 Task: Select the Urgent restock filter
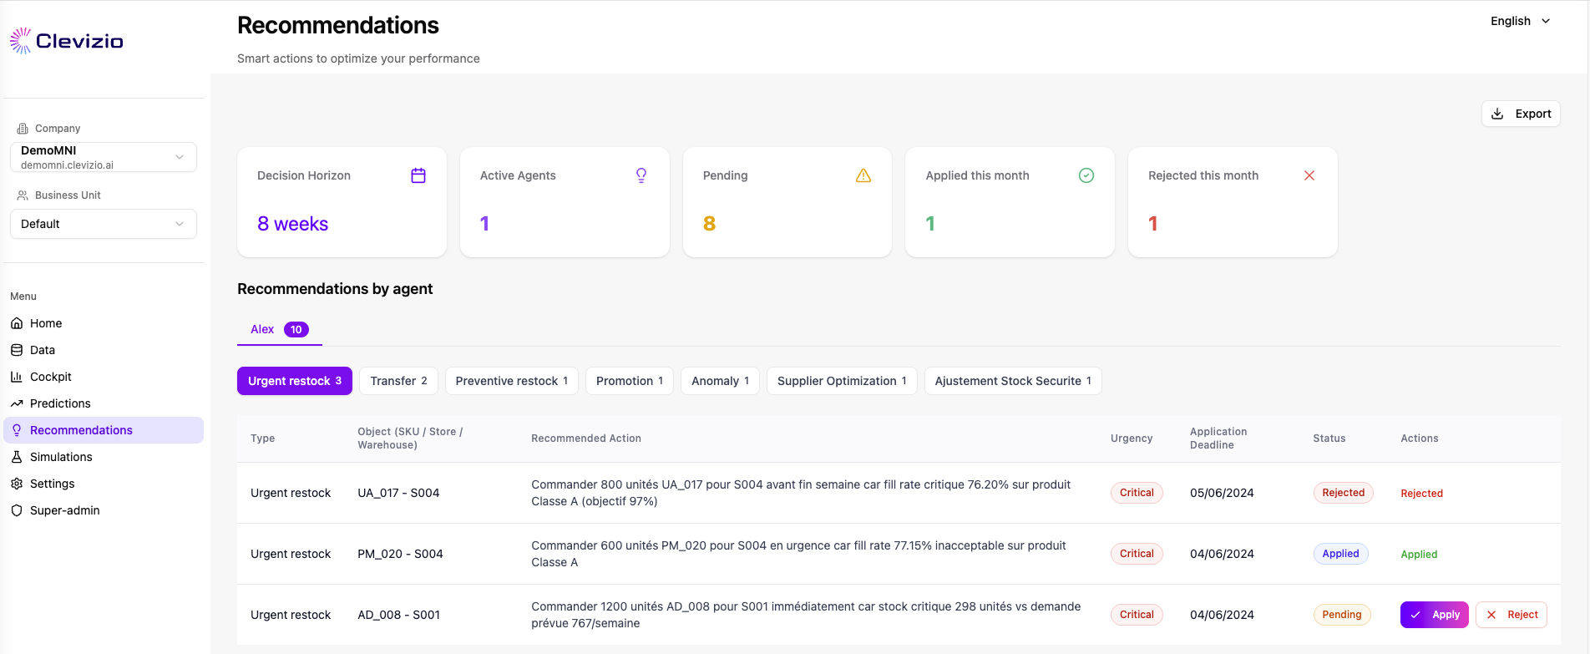coord(295,381)
